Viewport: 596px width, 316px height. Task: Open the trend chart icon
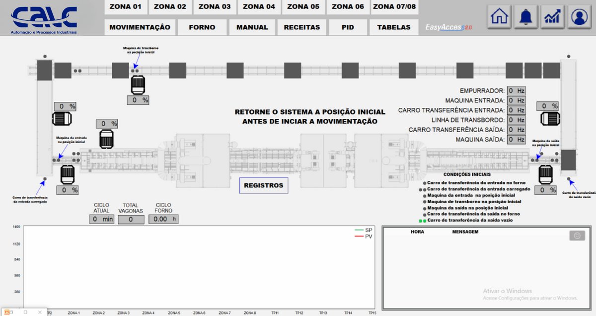552,17
